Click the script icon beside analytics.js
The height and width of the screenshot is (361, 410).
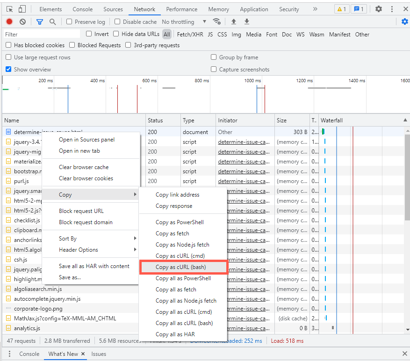8,328
